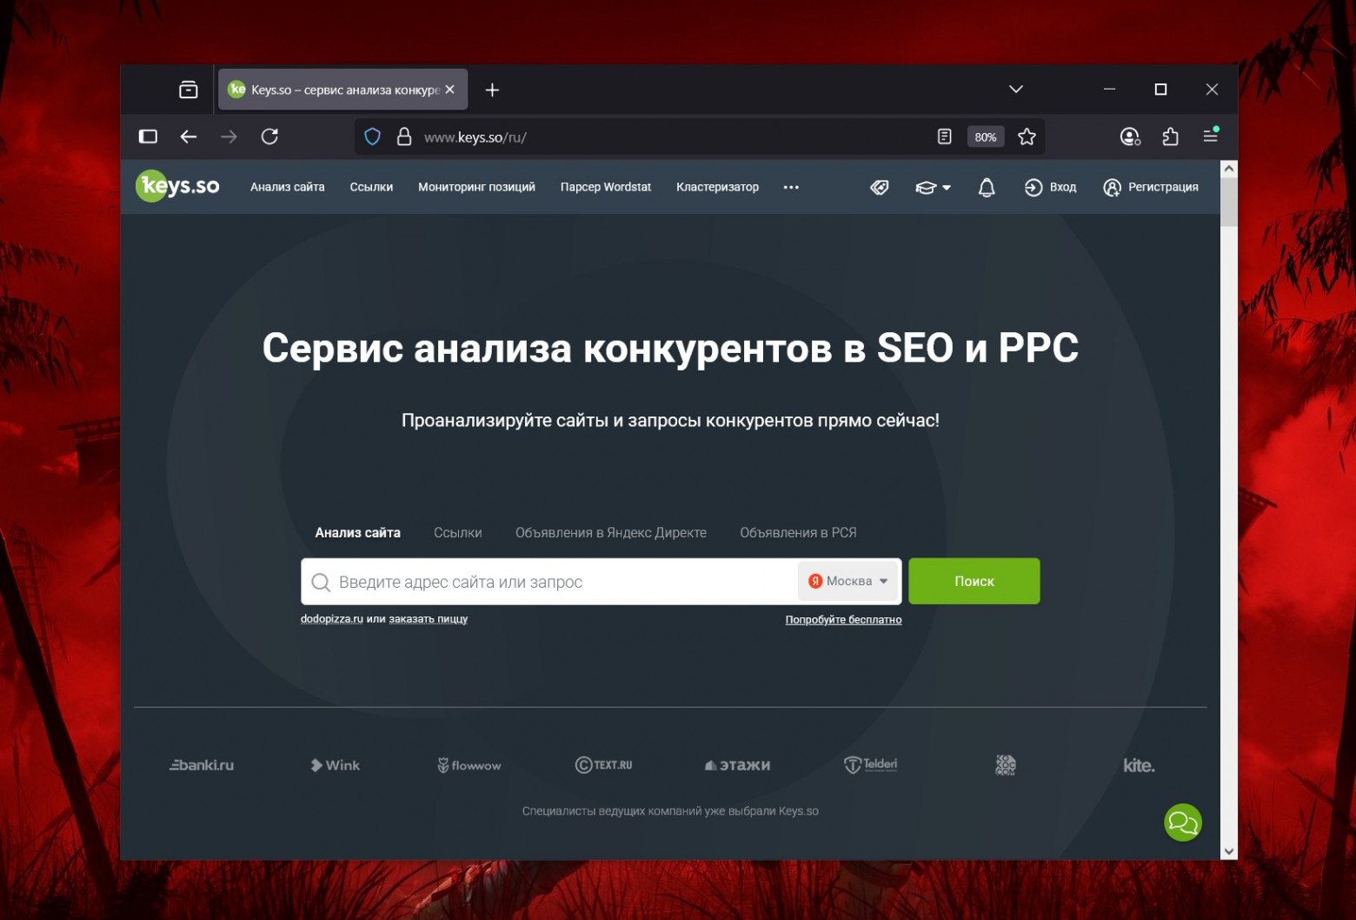Open the keys.so logo homepage

(177, 186)
